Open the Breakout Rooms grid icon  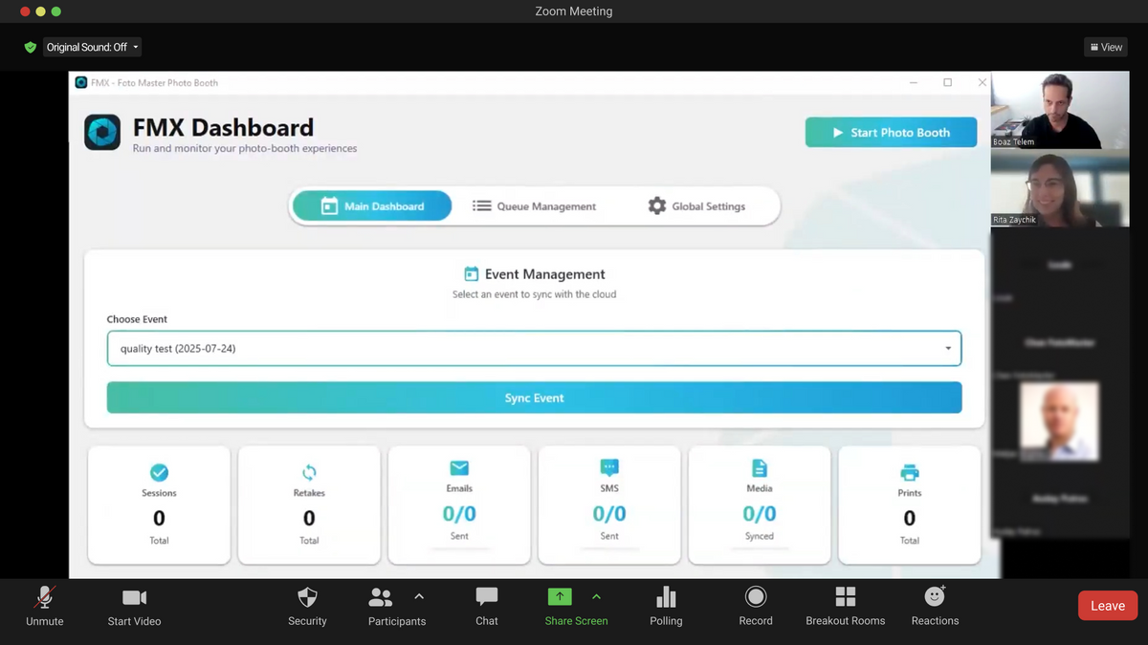point(846,597)
